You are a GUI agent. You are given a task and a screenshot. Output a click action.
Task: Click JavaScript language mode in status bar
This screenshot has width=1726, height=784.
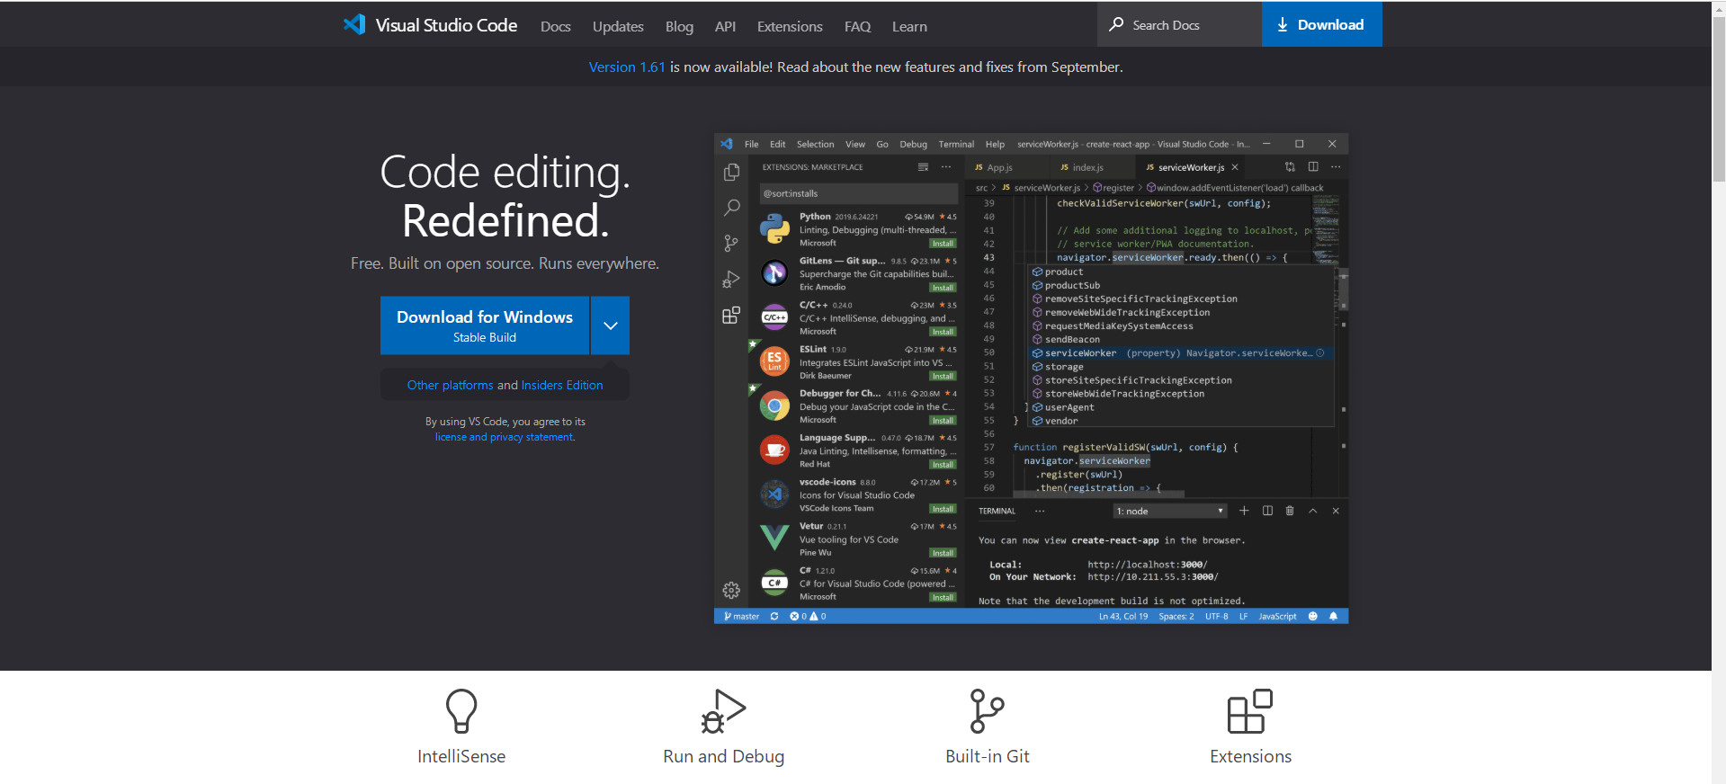[1277, 617]
